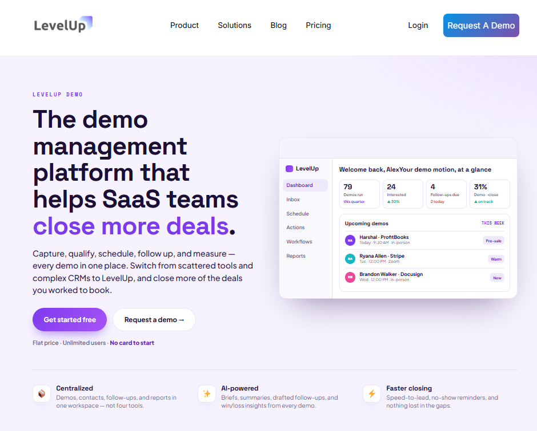Click the purple LevelUp square in dashboard sidebar

290,169
